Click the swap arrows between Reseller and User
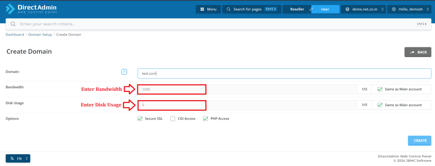 pos(311,9)
